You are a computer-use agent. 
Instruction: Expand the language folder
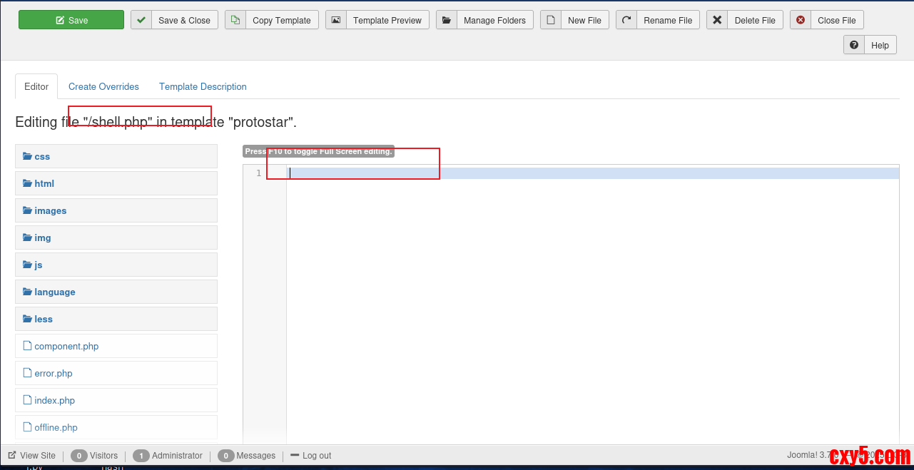pos(116,292)
